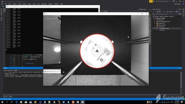Open the Debug menu
Image resolution: width=185 pixels, height=104 pixels.
25,4
